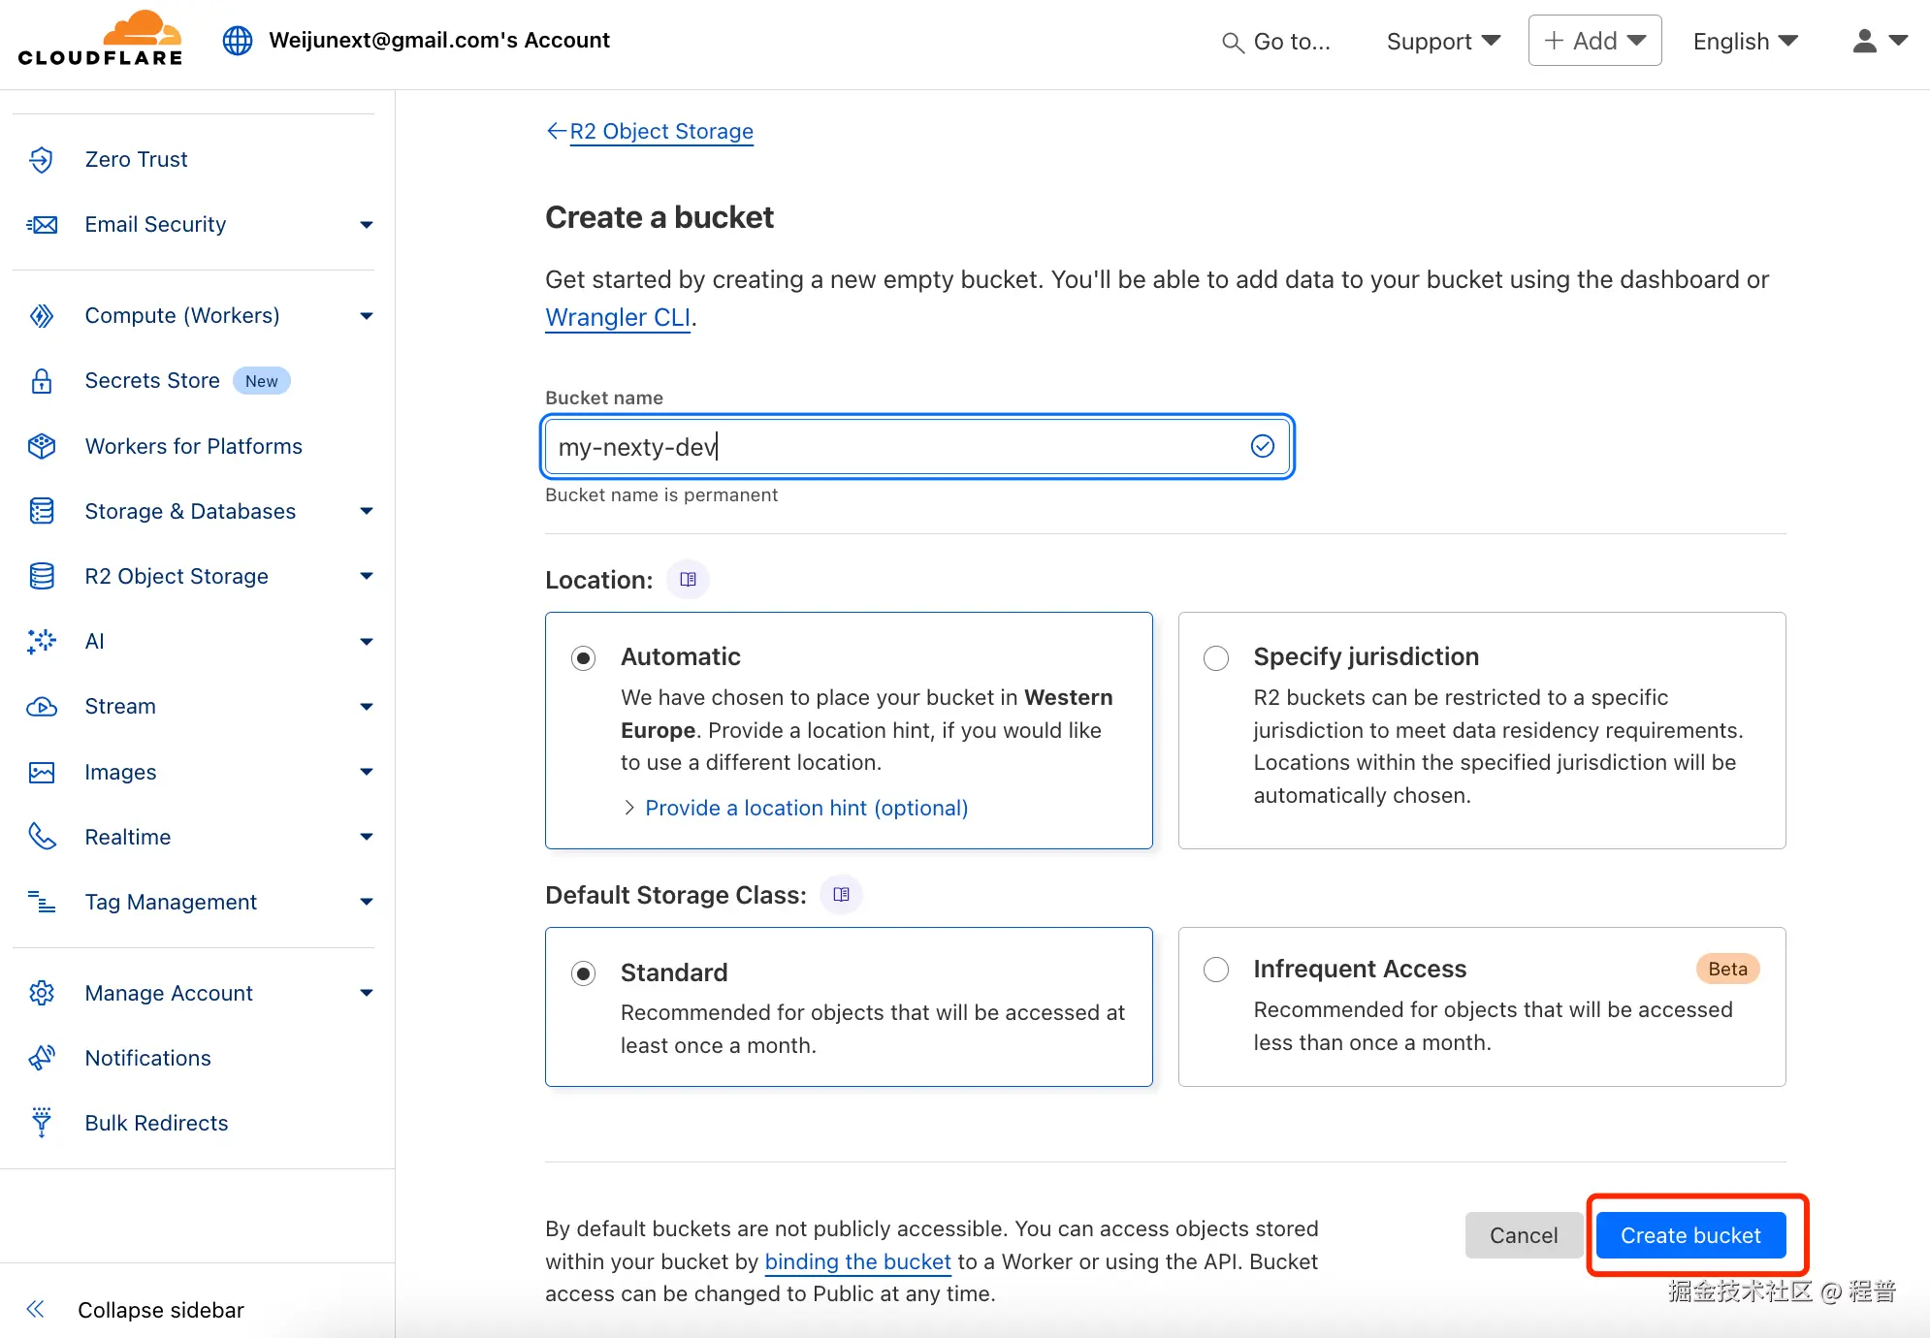Open the Support menu
The width and height of the screenshot is (1930, 1338).
[x=1442, y=41]
